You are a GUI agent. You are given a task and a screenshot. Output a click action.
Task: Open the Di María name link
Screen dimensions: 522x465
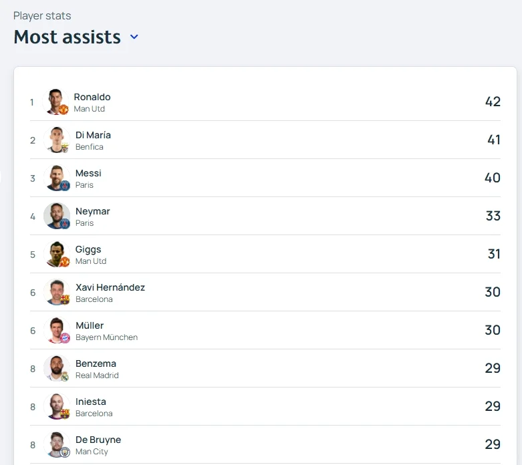click(x=93, y=135)
